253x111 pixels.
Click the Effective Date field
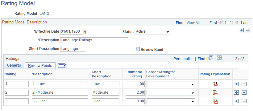coord(71,32)
